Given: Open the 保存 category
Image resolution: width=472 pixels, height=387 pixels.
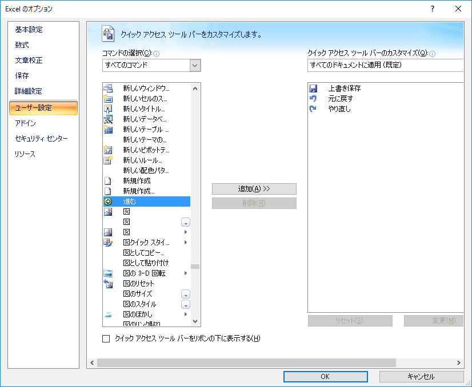Looking at the screenshot, I should 22,75.
